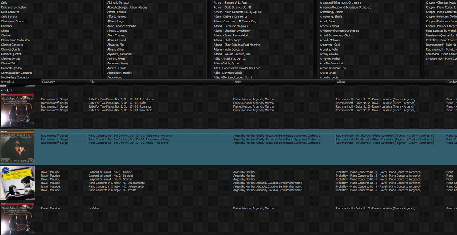This screenshot has height=235, width=457.
Task: Select Arnhem Philharmonic Orchestra artist
Action: click(340, 31)
